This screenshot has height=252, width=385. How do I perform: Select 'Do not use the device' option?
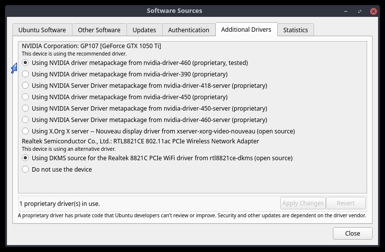tap(26, 170)
